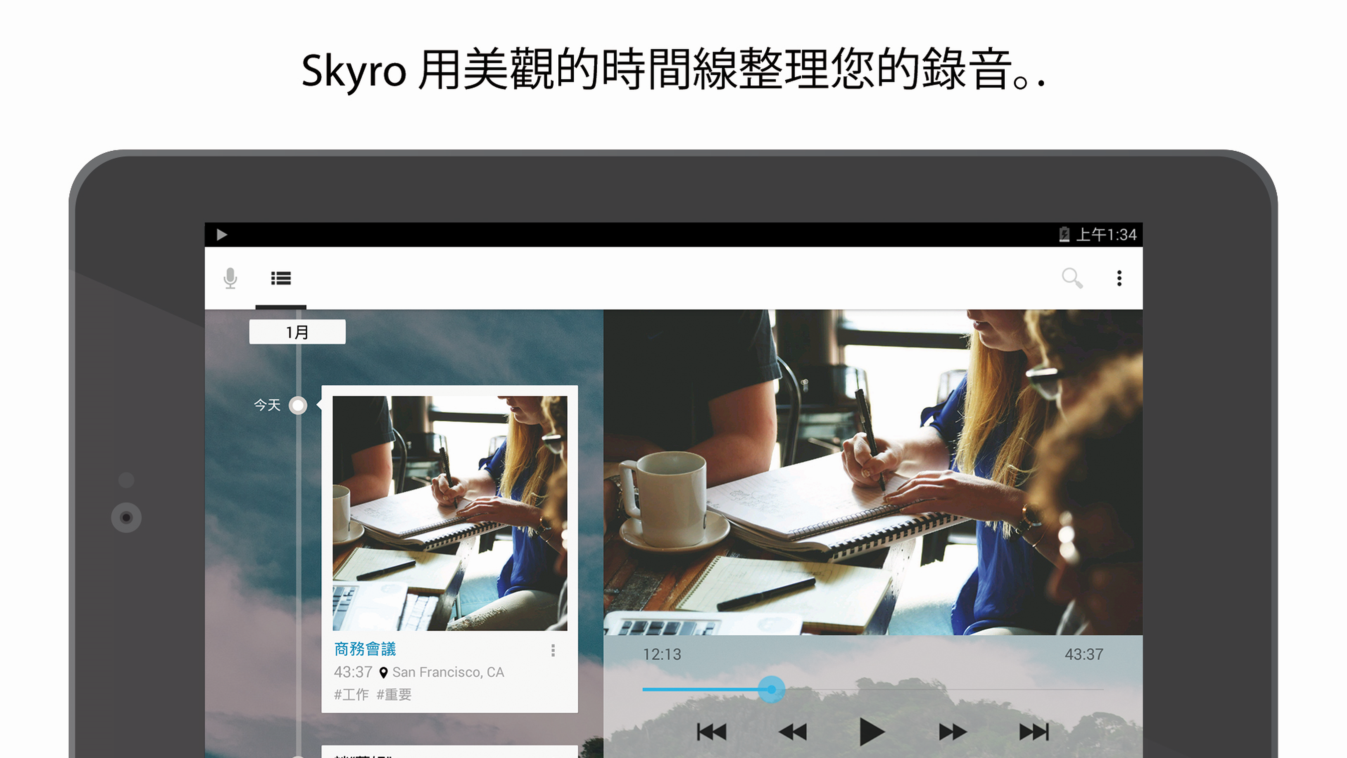The width and height of the screenshot is (1347, 758).
Task: Skip to the previous track
Action: pos(712,732)
